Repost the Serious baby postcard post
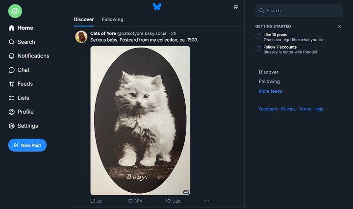353x209 pixels. click(131, 201)
